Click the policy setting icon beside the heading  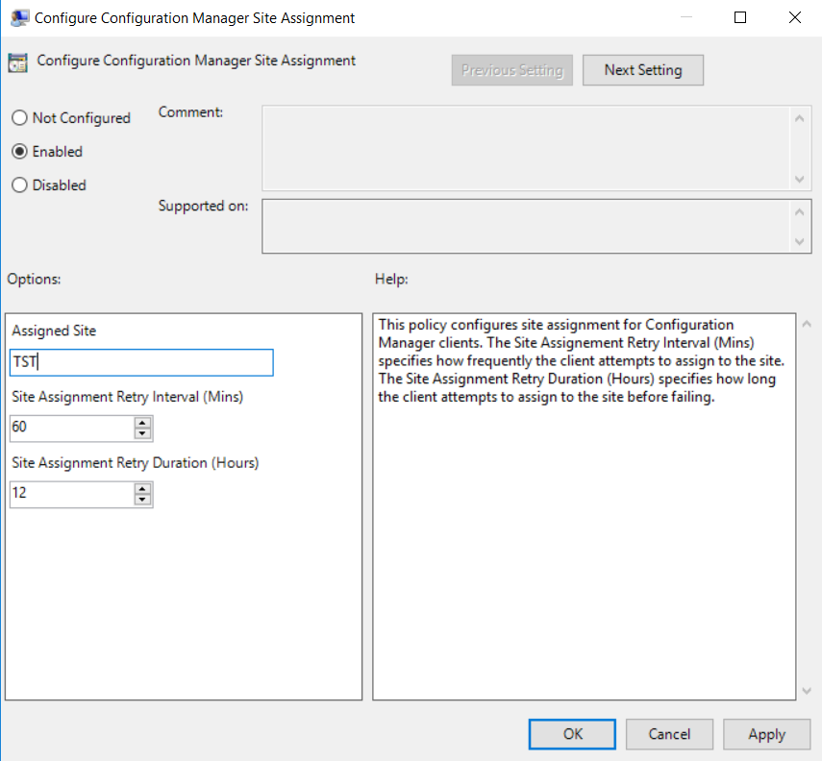17,62
